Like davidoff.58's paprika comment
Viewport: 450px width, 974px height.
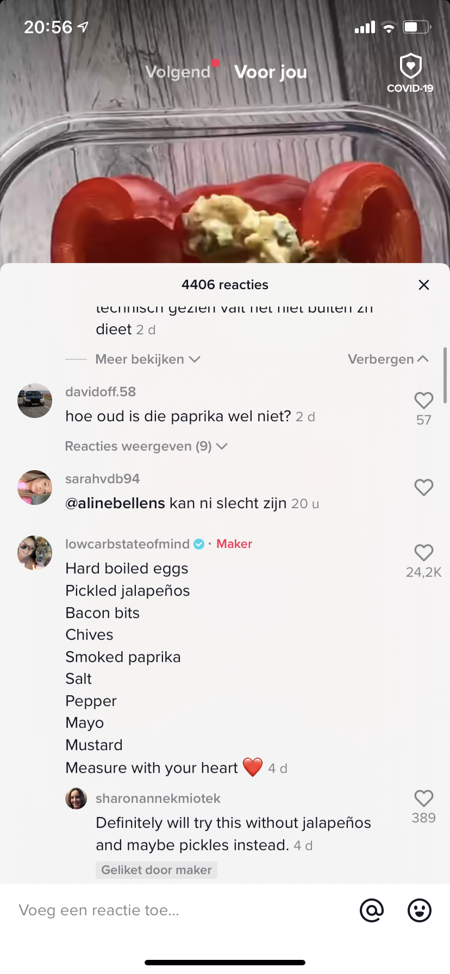(x=423, y=401)
